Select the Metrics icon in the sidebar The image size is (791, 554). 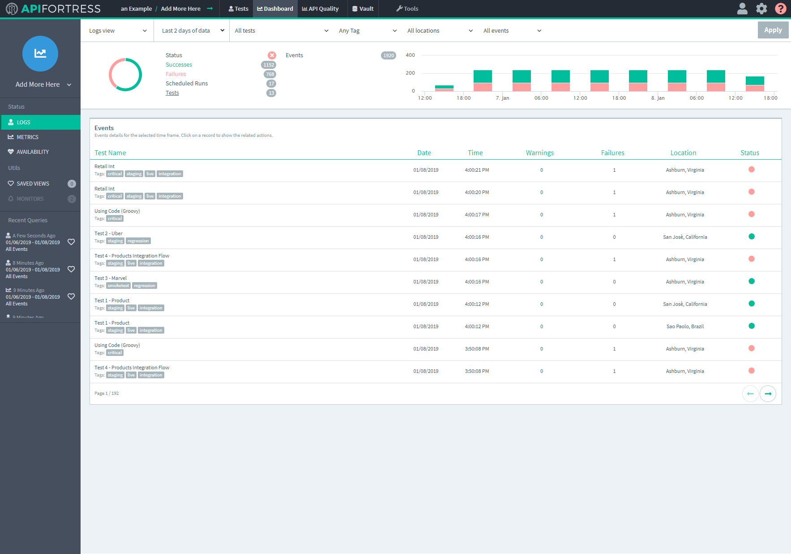tap(11, 137)
